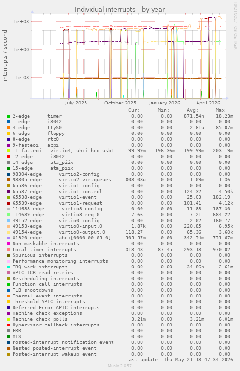
Task: Click the swatch beside 49153-edge virtio0-input.0
Action: [x=8, y=226]
